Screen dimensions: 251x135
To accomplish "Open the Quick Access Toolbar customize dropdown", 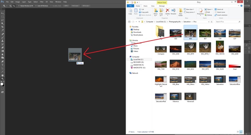I will point(138,2).
